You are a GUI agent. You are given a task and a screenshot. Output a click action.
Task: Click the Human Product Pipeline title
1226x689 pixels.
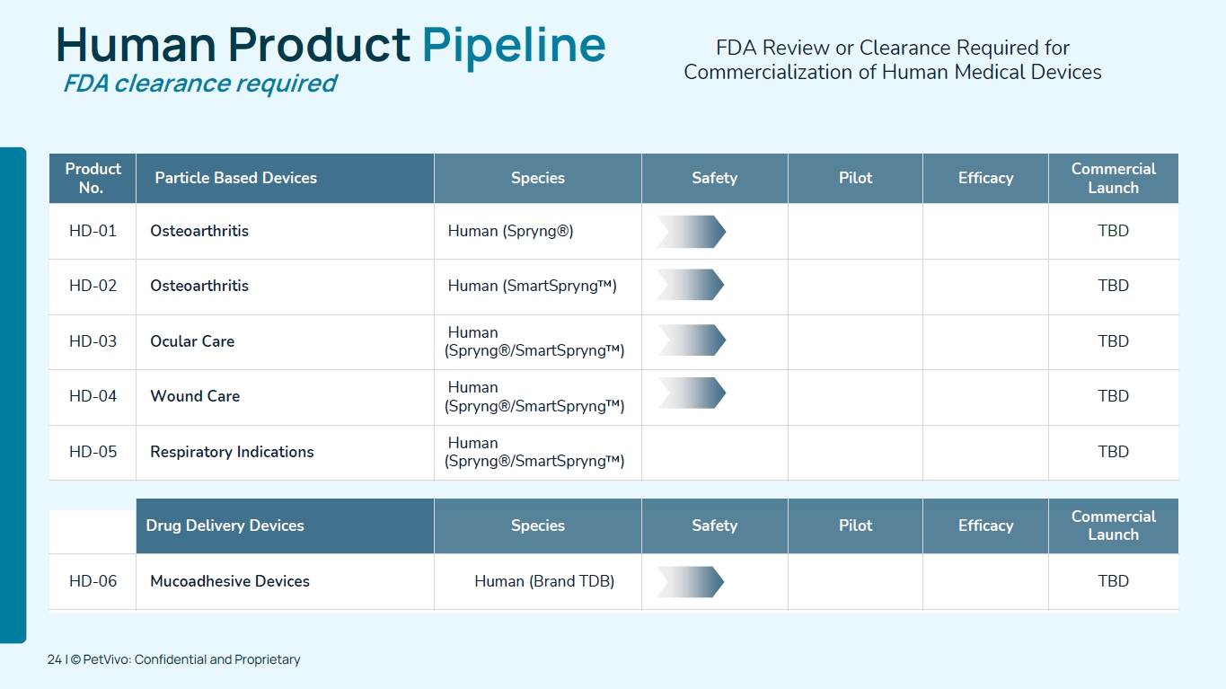(x=331, y=44)
